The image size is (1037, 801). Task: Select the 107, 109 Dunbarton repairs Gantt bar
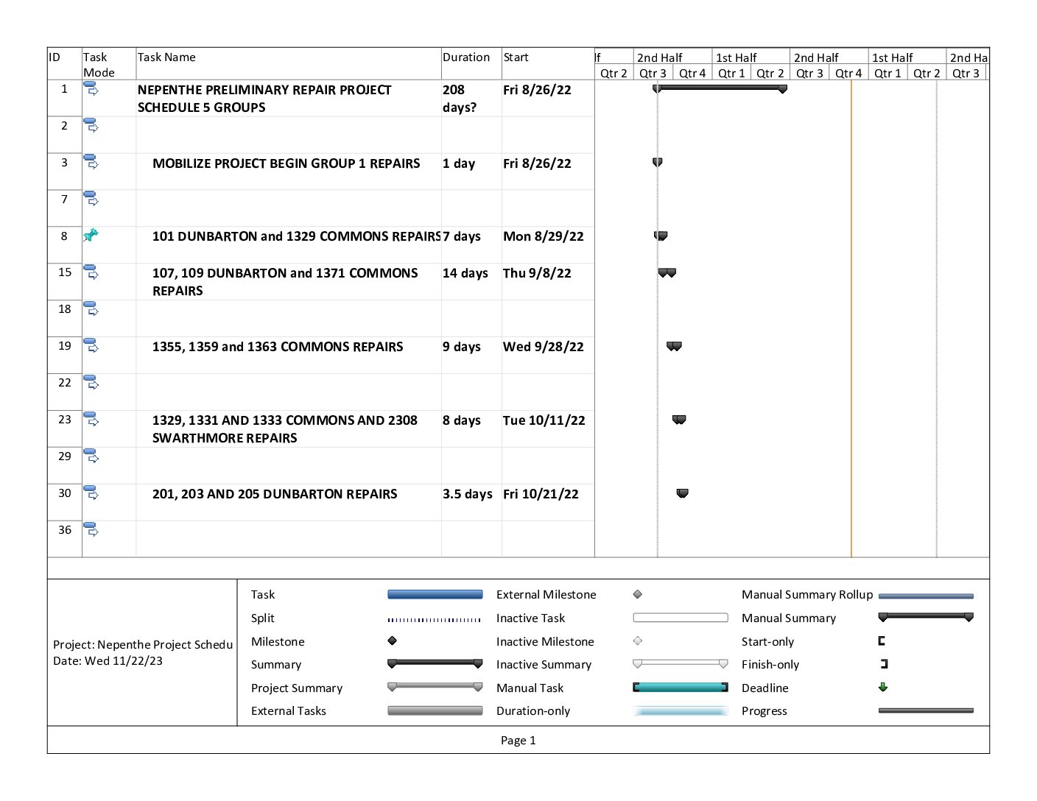(x=667, y=272)
